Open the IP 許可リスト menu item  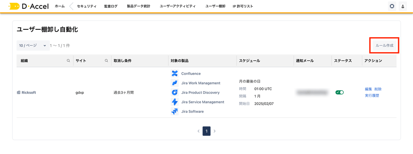click(x=243, y=6)
